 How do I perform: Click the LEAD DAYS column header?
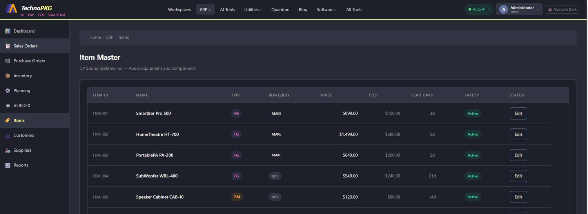(422, 95)
